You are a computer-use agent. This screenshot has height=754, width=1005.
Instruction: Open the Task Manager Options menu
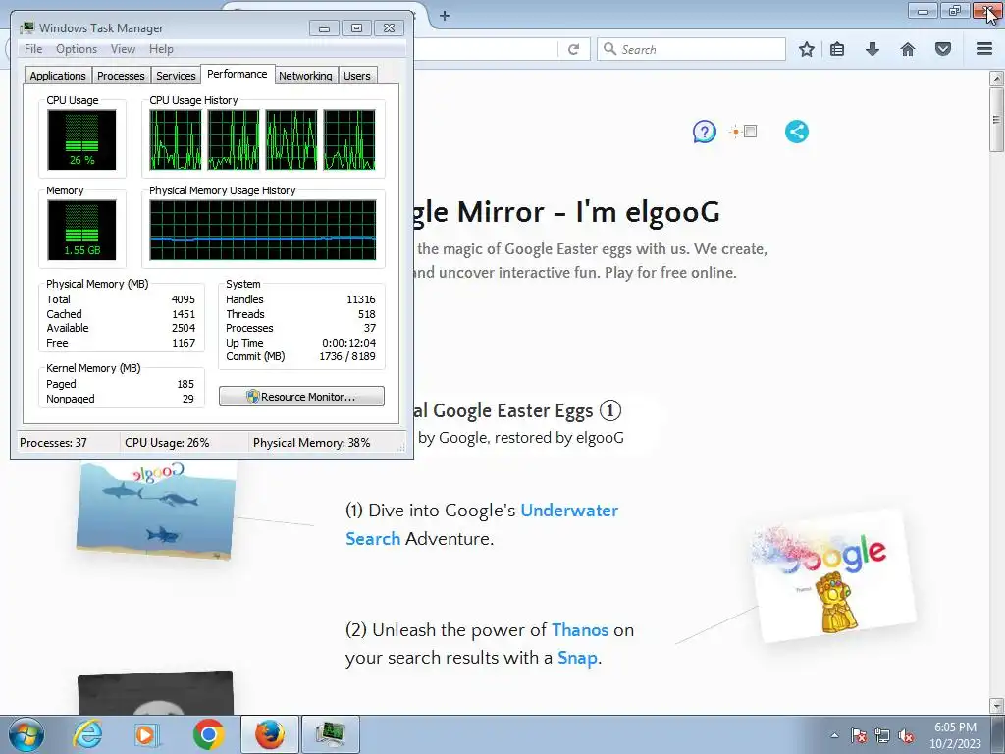77,49
